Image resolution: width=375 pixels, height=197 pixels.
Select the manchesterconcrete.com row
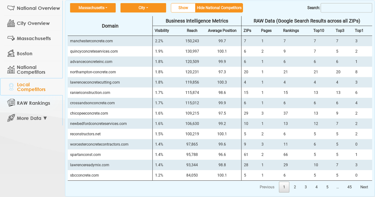pos(92,41)
